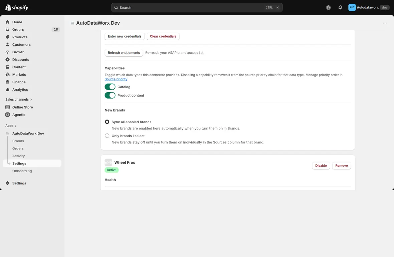Click Refresh entitlements button
This screenshot has width=394, height=257.
124,53
